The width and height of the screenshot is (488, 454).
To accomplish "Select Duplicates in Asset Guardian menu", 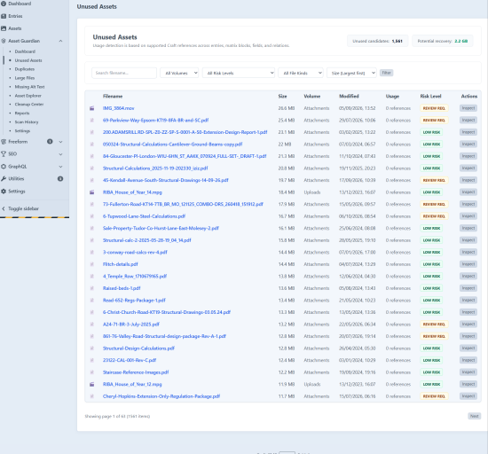I will 25,69.
